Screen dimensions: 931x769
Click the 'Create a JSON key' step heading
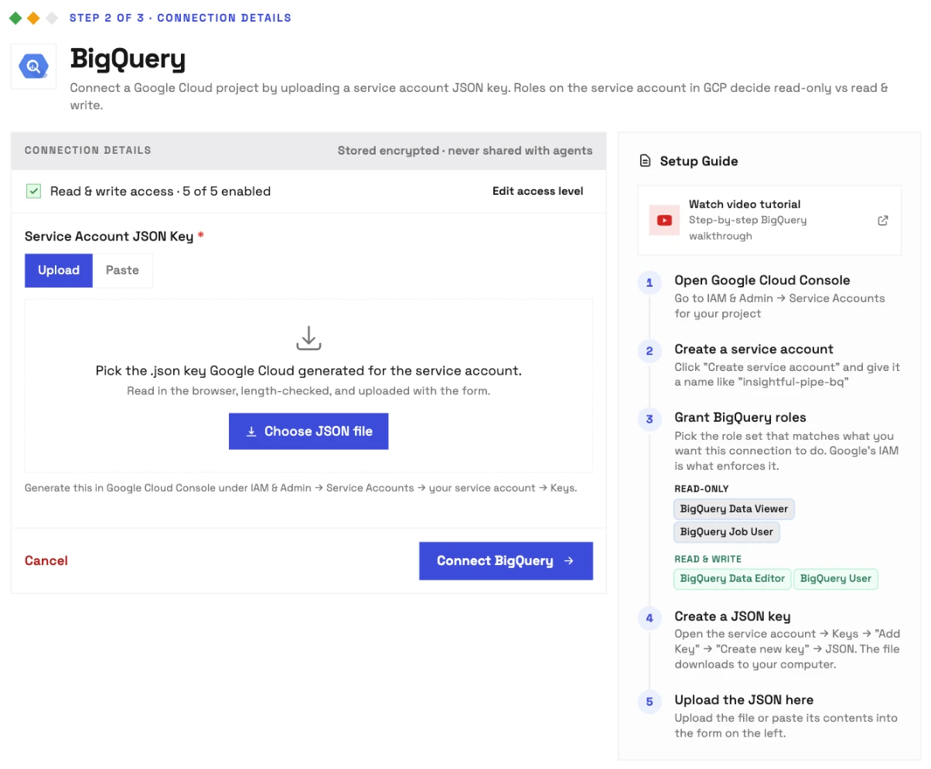click(x=732, y=617)
